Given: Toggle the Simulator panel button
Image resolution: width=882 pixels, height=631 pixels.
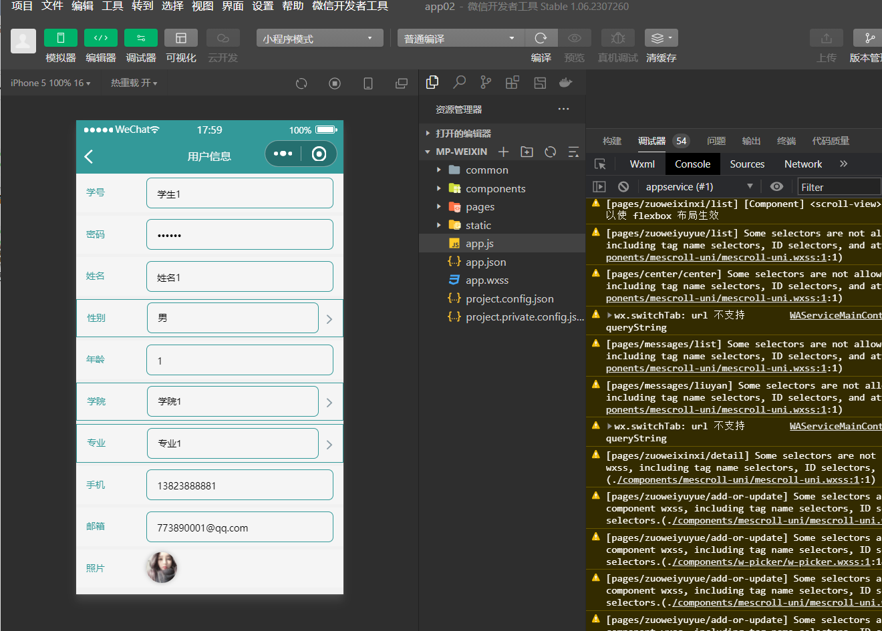Looking at the screenshot, I should pyautogui.click(x=60, y=38).
